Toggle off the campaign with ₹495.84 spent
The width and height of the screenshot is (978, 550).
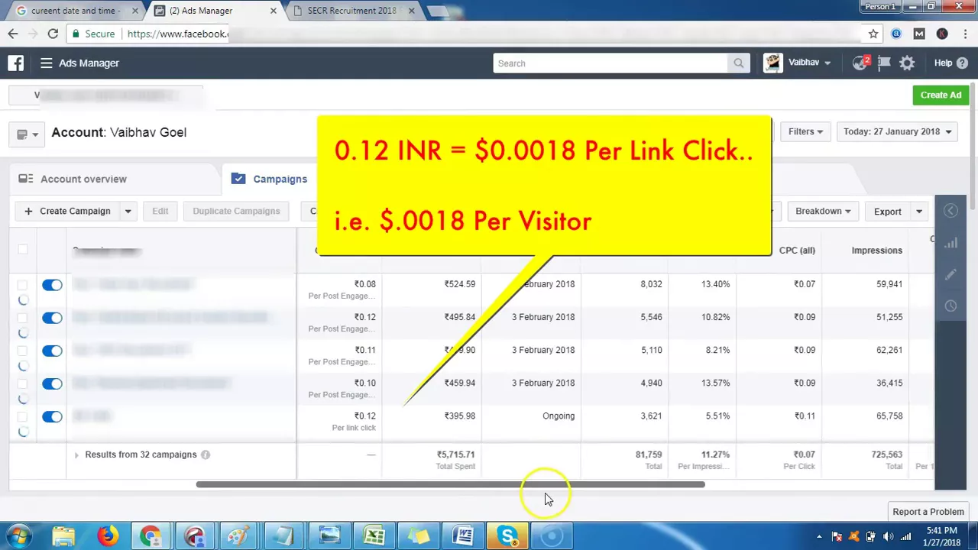[52, 318]
